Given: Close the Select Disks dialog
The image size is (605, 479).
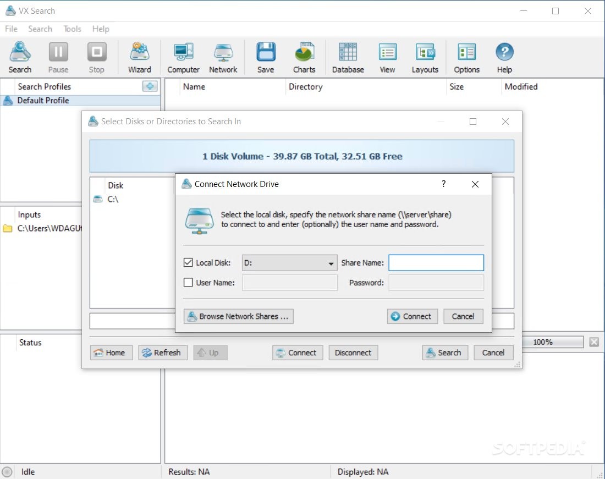Looking at the screenshot, I should click(505, 122).
